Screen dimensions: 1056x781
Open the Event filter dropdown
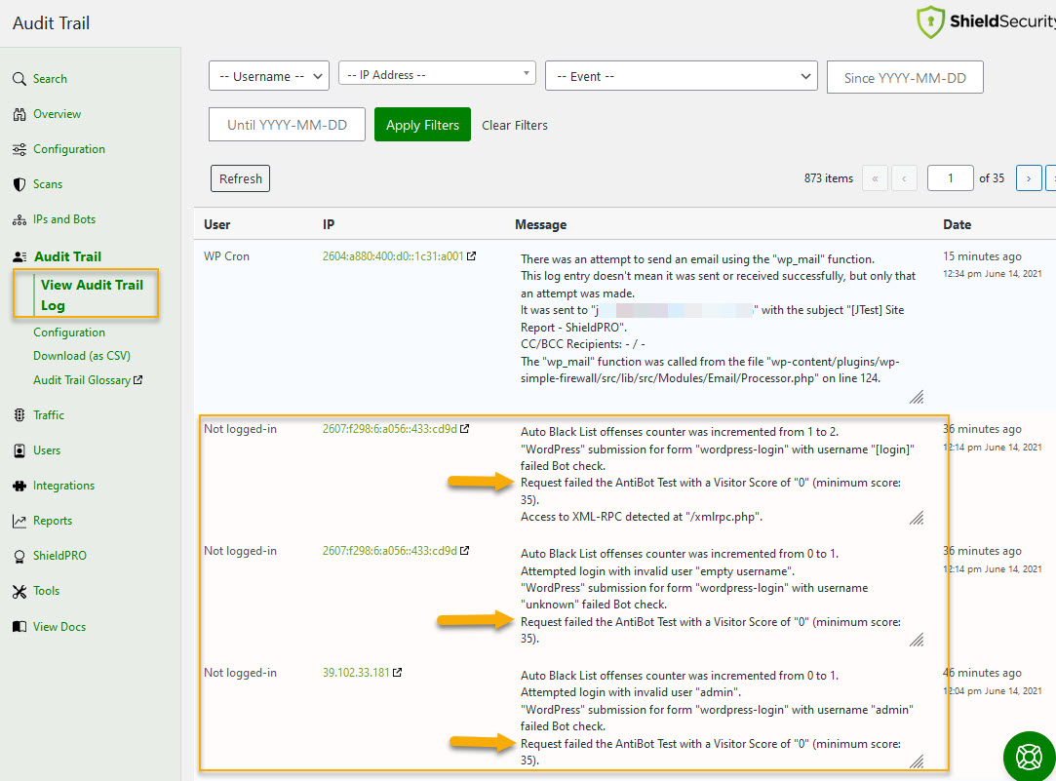tap(681, 76)
